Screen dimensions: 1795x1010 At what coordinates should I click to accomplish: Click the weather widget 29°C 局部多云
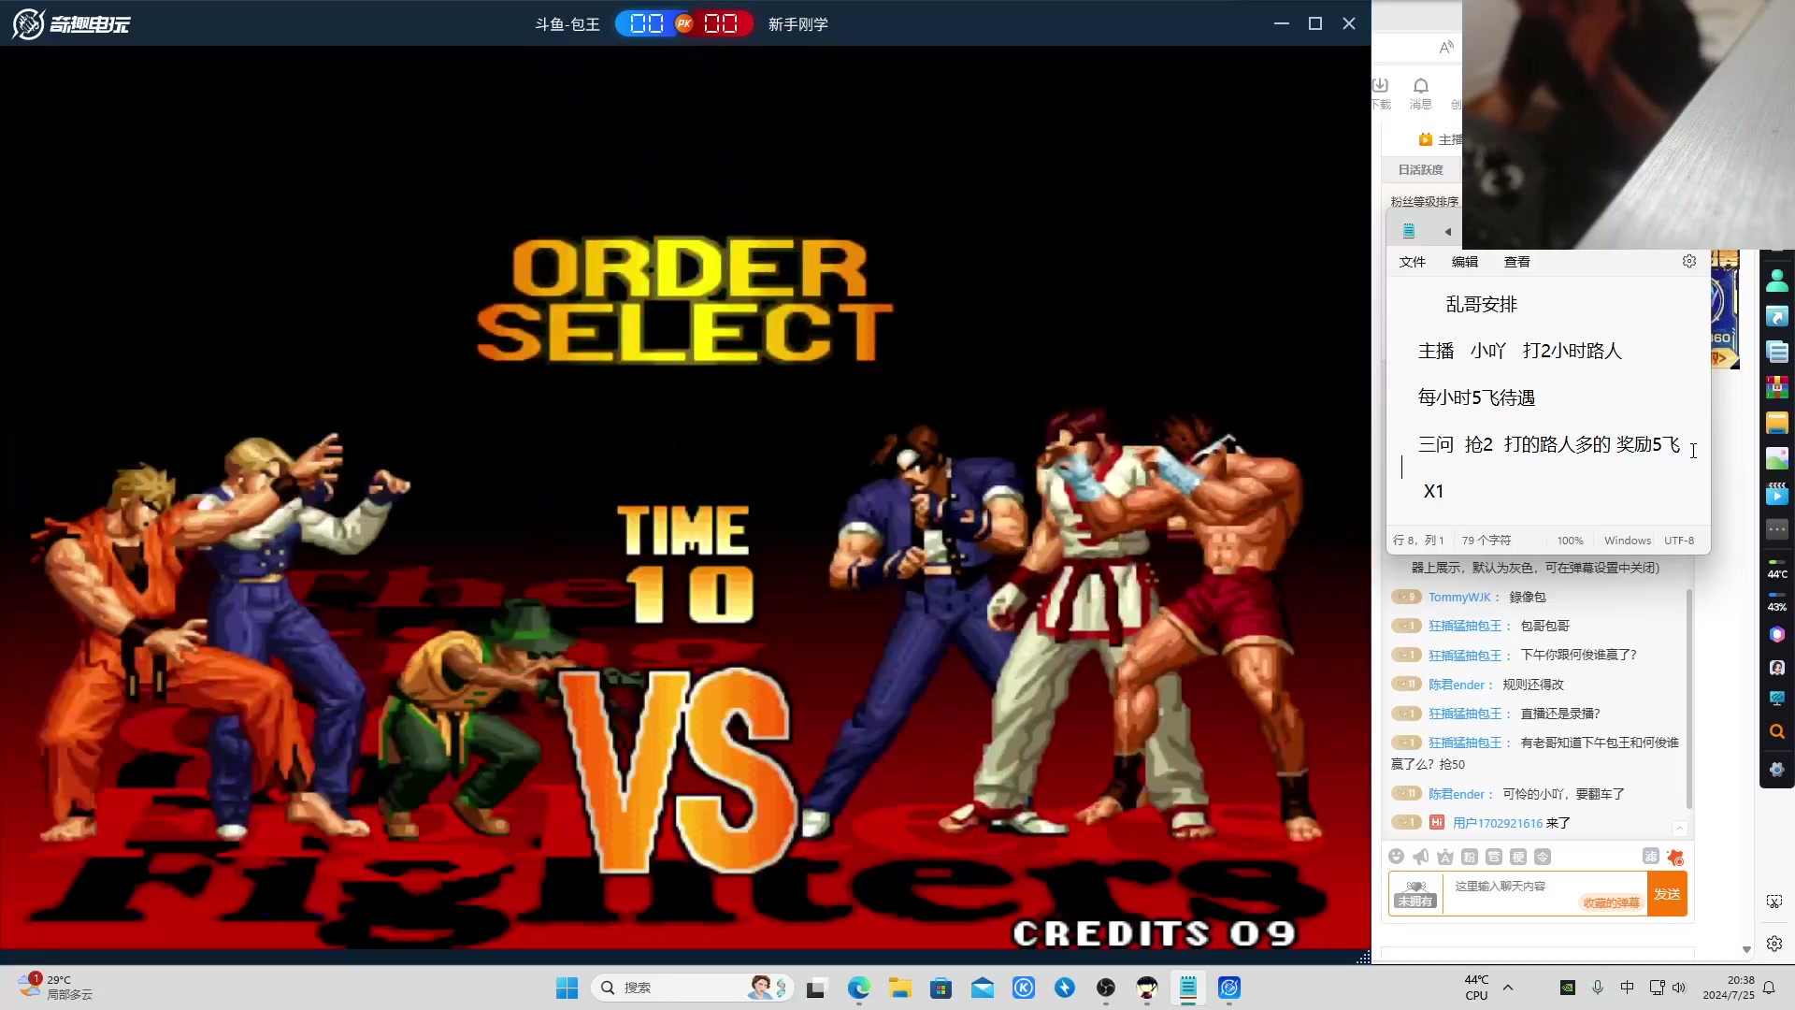[x=56, y=988]
